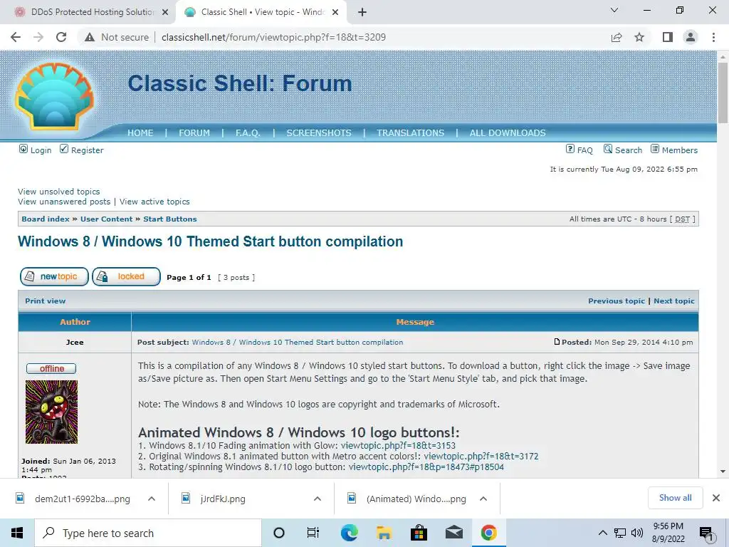Close the DDoS Protected Hosting tab
This screenshot has height=547, width=729.
coord(165,12)
